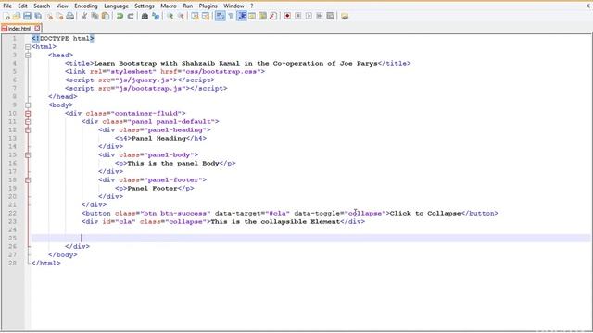This screenshot has width=593, height=333.
Task: Open the Window menu
Action: (233, 6)
